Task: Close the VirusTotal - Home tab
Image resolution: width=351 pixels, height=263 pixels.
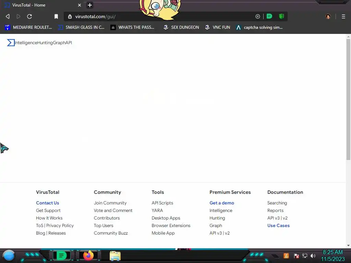Action: pyautogui.click(x=80, y=5)
